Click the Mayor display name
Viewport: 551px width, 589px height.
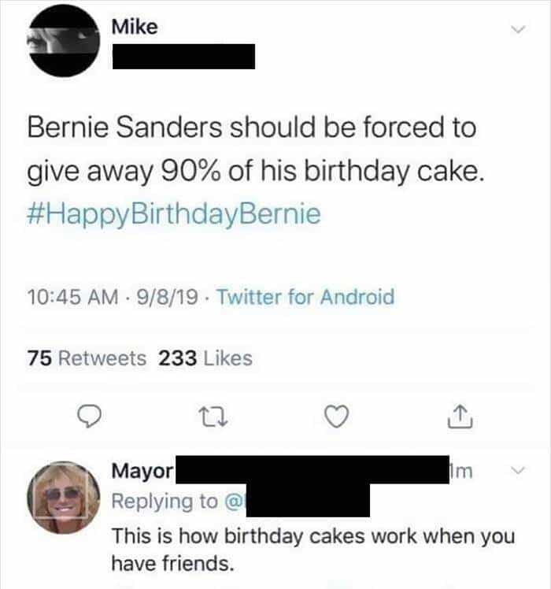click(x=142, y=472)
